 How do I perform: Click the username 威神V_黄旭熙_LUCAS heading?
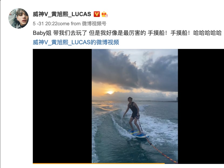point(62,14)
